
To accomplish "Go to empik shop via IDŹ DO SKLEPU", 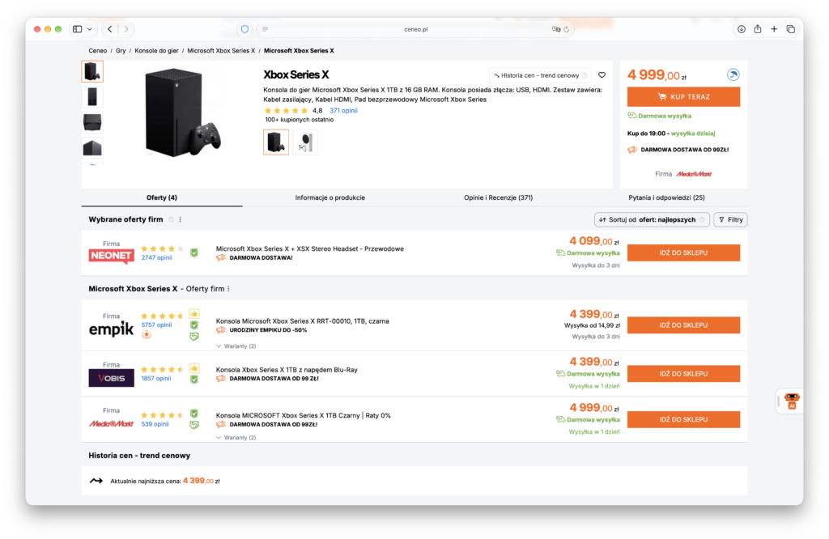I will coord(683,325).
